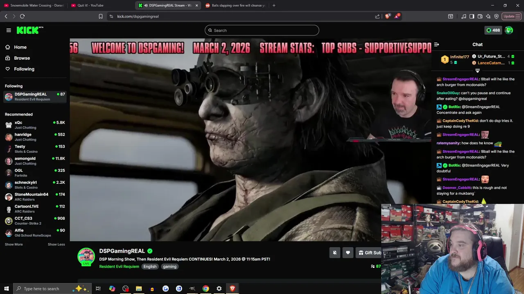Open the DSPGamingREAL streamer avatar

[x=86, y=257]
